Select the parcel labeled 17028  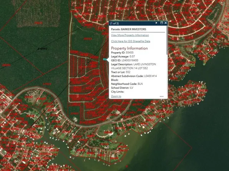47,84
